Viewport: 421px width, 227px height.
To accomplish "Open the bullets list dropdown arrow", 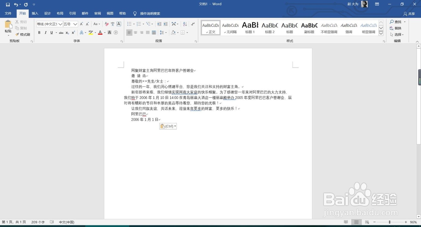I will 133,24.
